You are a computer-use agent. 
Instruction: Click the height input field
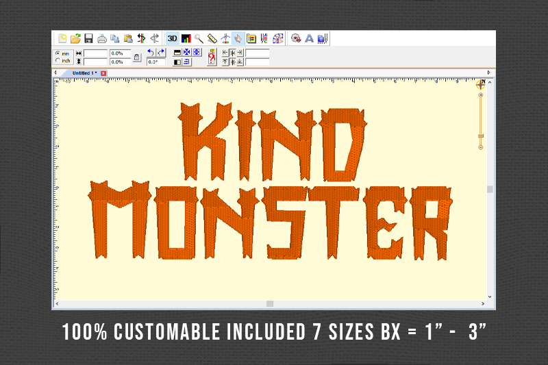click(95, 62)
